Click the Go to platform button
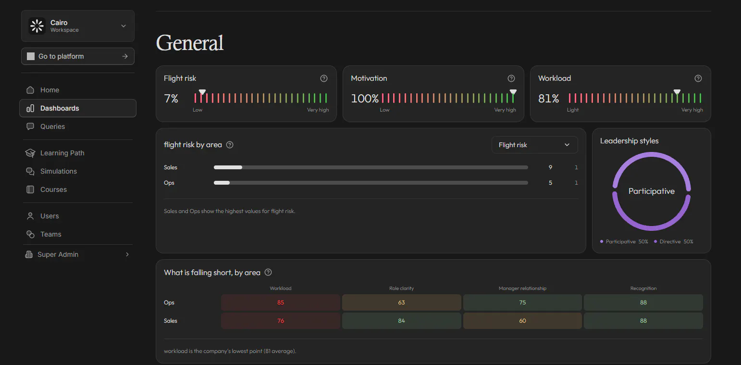 78,56
